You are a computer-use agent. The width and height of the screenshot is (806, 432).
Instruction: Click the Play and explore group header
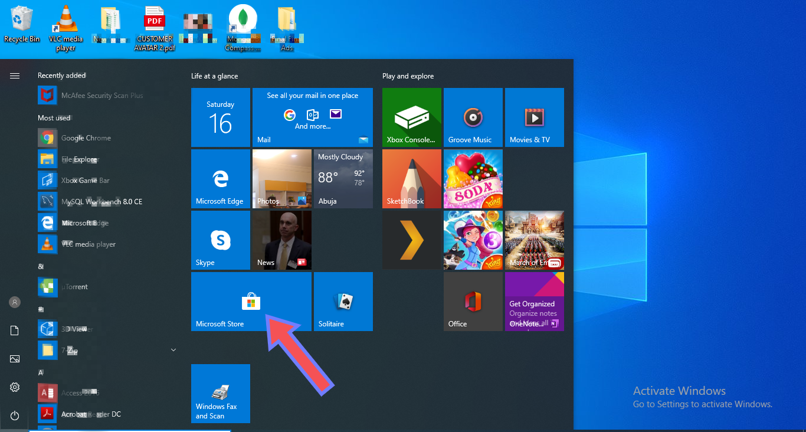click(408, 76)
